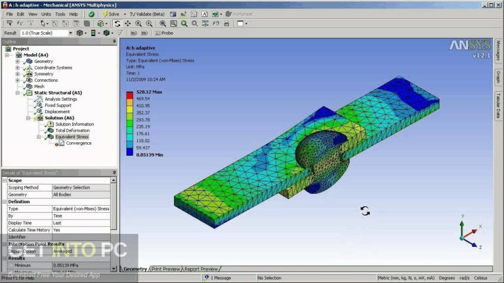Open the View menu
This screenshot has width=504, height=283.
33,14
